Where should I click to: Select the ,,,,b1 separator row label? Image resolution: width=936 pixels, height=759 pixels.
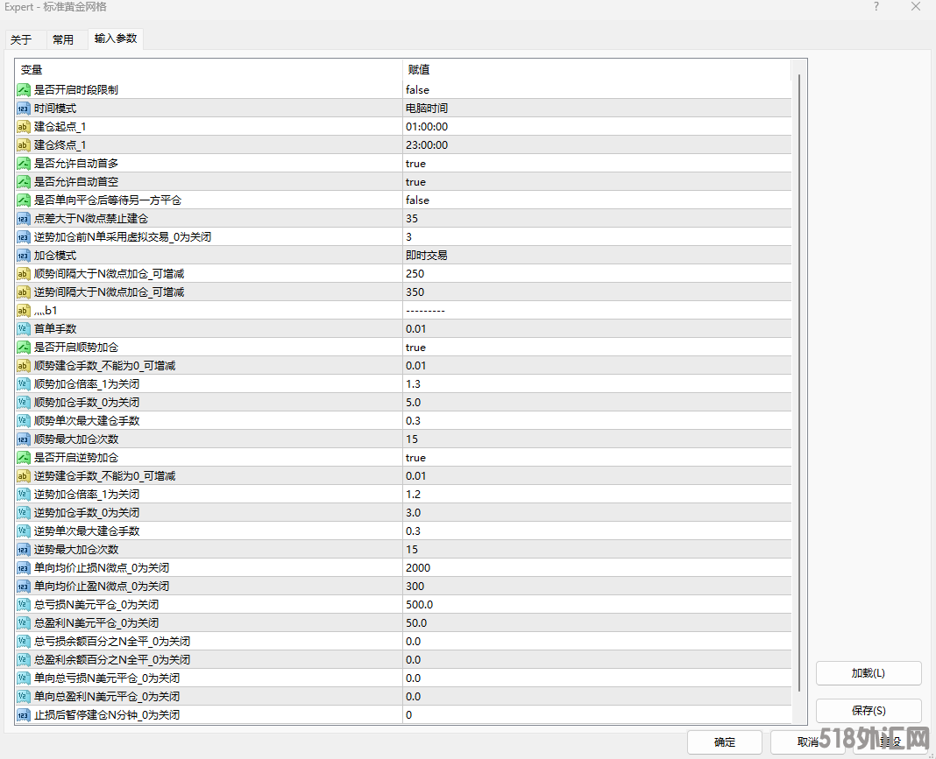46,311
